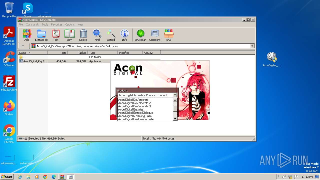This screenshot has width=320, height=180.
Task: Sort by the Modified column header
Action: (130, 53)
